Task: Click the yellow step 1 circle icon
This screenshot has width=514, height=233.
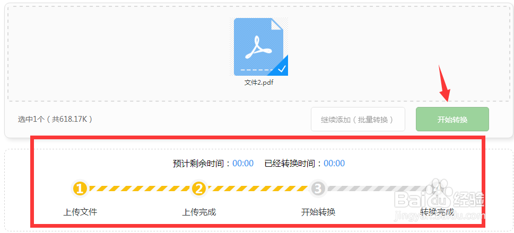Action: pos(80,189)
